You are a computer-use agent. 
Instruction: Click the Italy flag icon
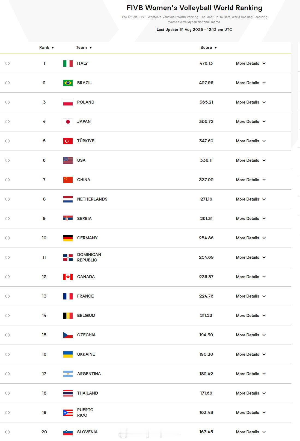(68, 63)
